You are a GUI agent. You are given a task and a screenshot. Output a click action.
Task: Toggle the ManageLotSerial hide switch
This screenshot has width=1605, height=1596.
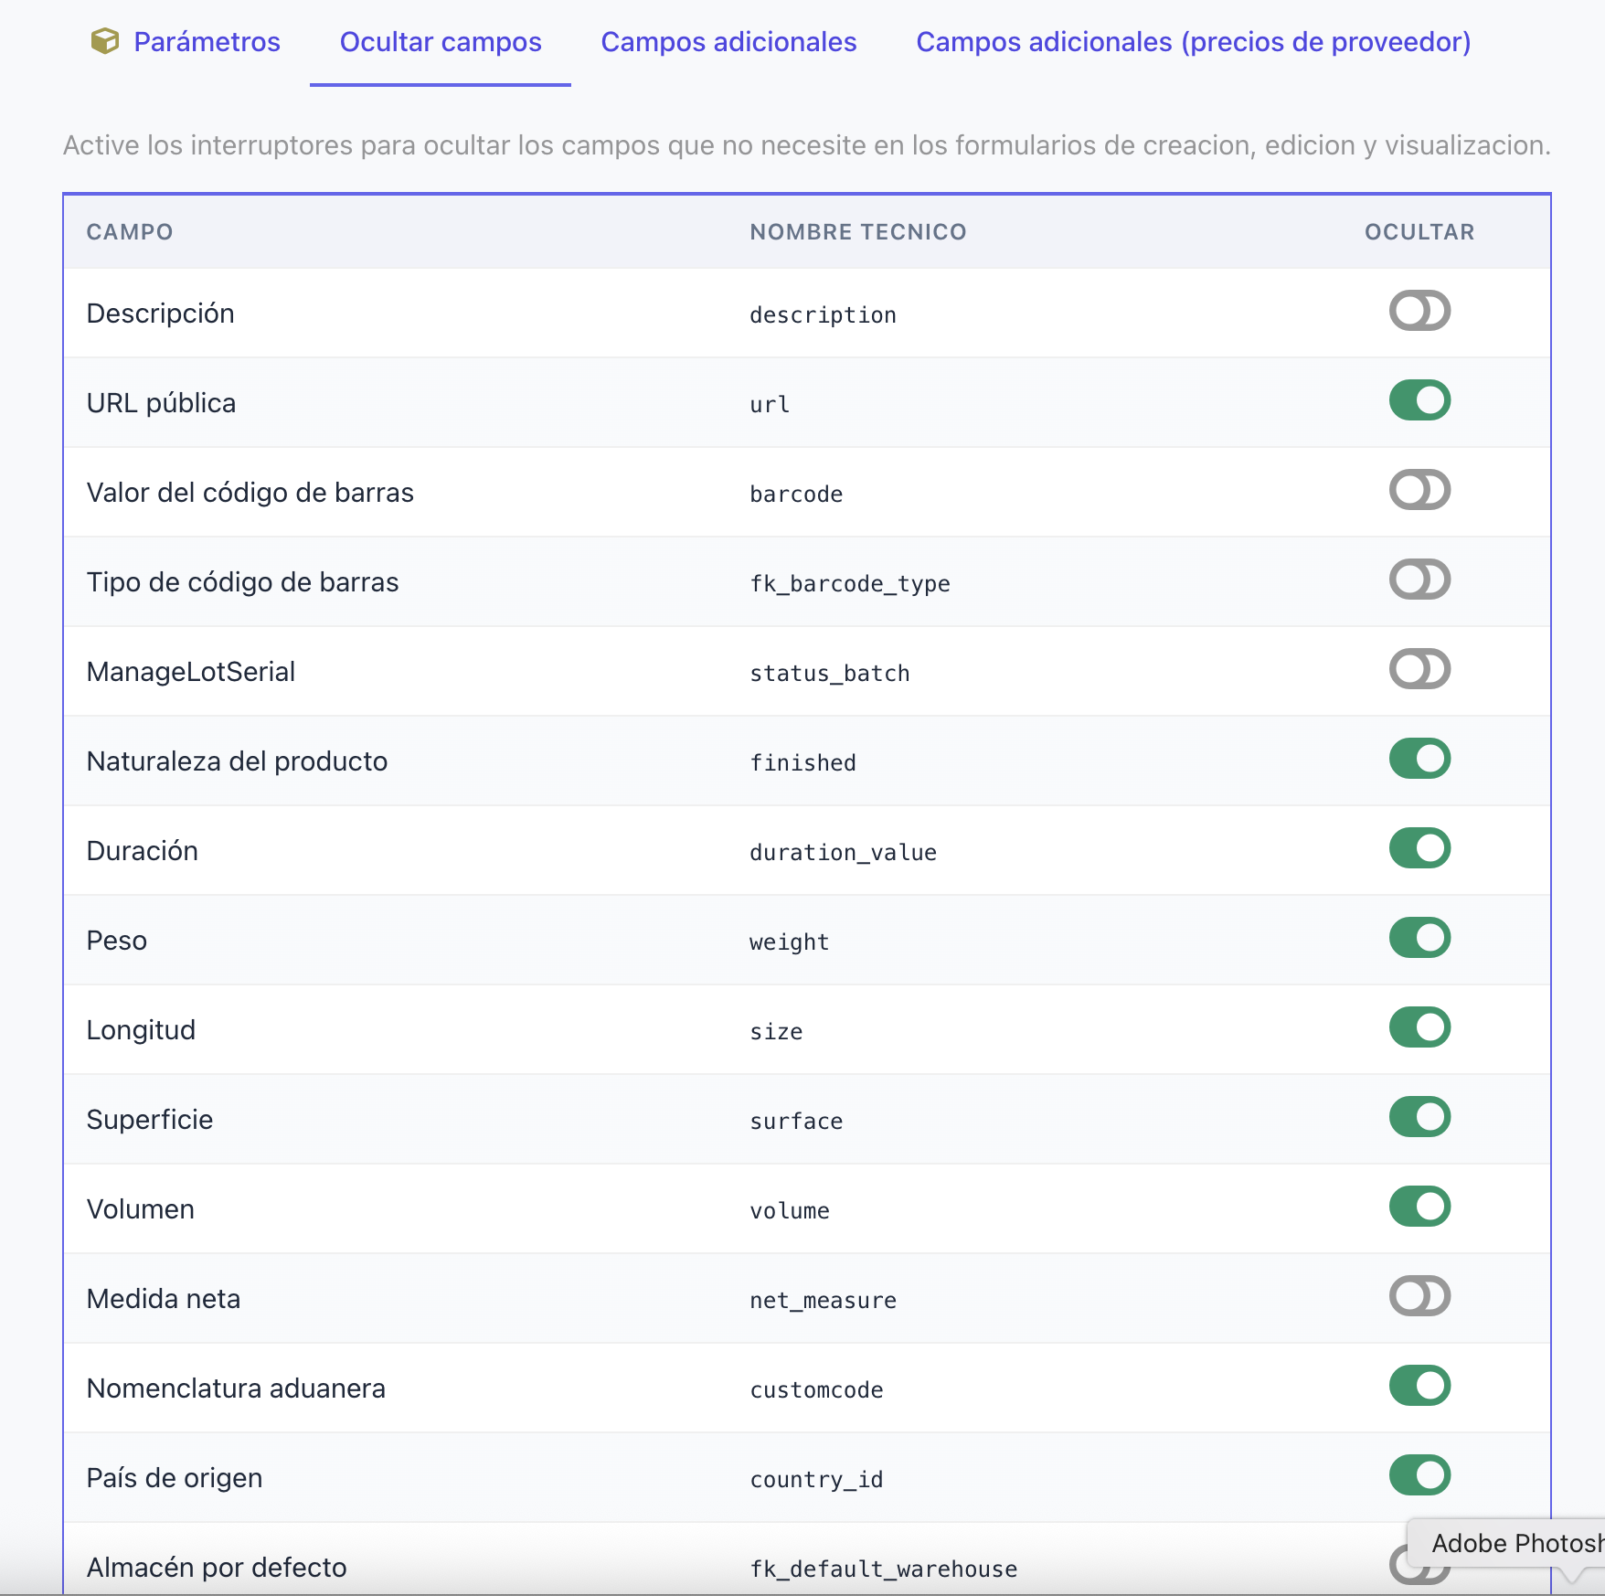point(1419,669)
